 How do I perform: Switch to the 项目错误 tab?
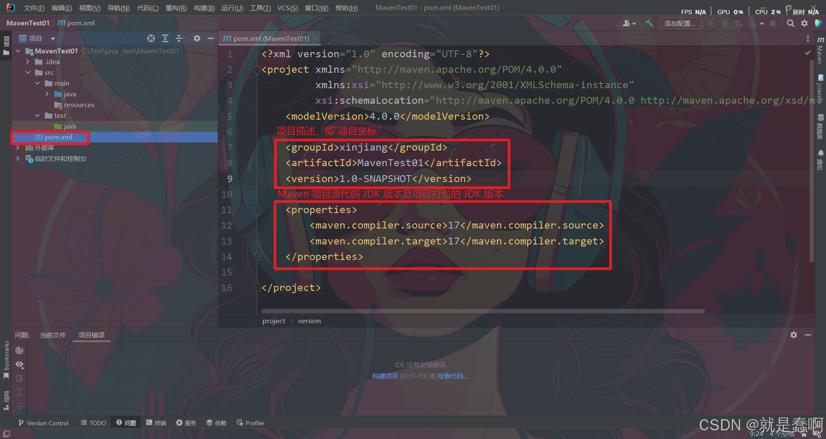coord(92,335)
